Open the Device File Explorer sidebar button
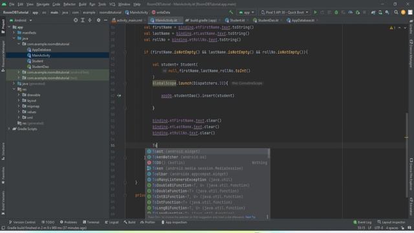This screenshot has height=233, width=414. pos(411,174)
